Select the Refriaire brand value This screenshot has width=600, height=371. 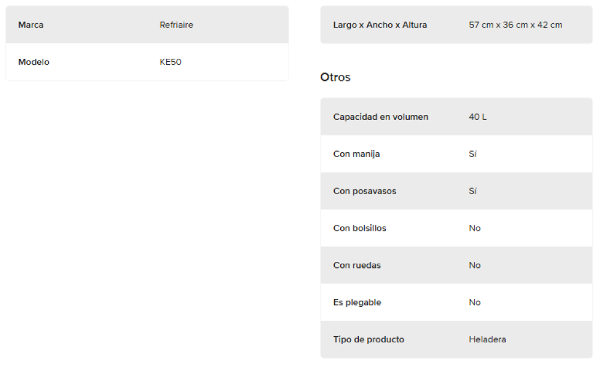(176, 25)
